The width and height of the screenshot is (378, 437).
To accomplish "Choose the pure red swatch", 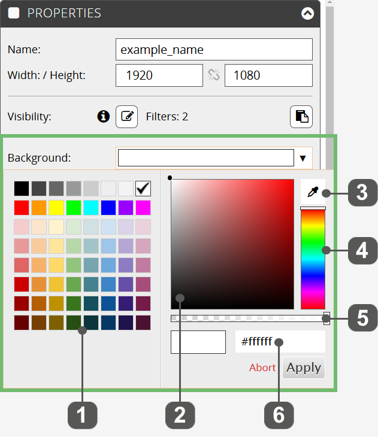I will (22, 208).
